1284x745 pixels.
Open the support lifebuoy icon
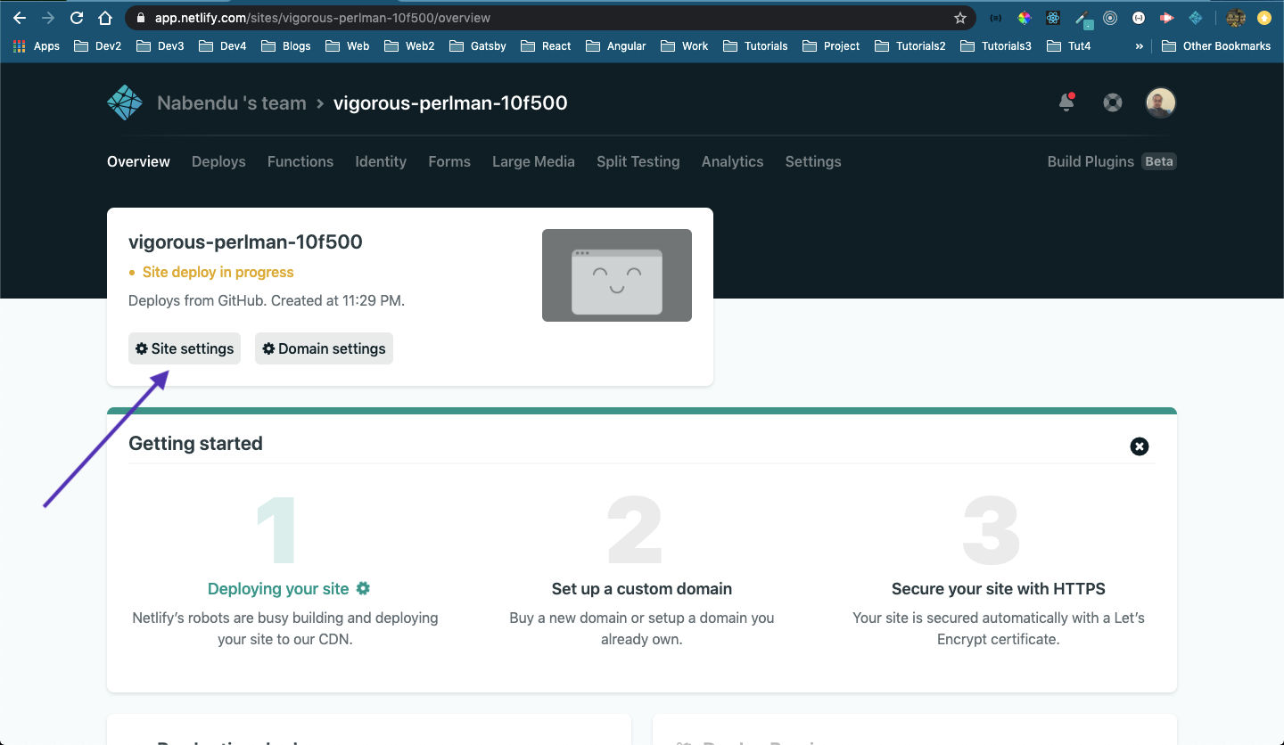click(x=1112, y=102)
